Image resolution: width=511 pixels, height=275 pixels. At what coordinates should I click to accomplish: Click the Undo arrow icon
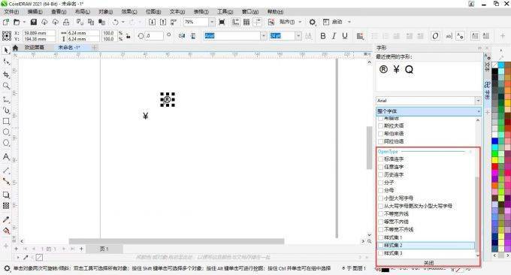coord(115,22)
